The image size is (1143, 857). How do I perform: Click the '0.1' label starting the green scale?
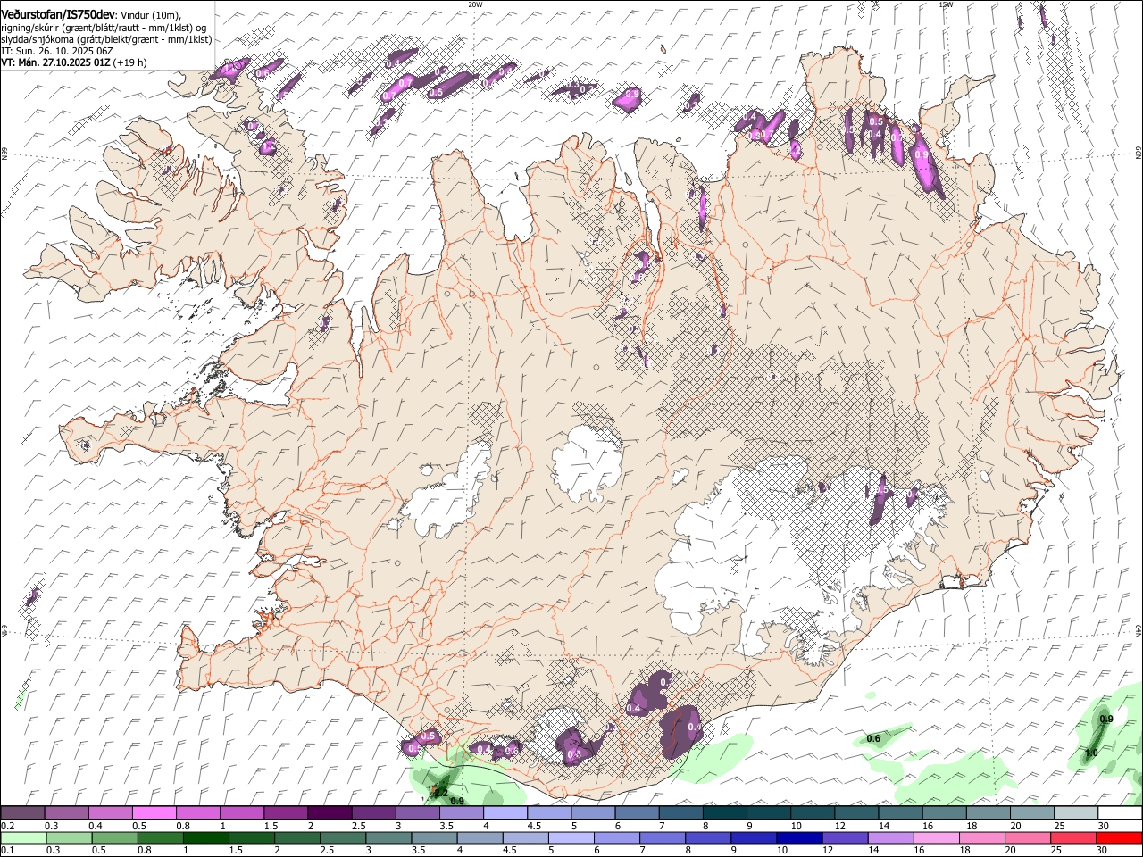pos(7,851)
